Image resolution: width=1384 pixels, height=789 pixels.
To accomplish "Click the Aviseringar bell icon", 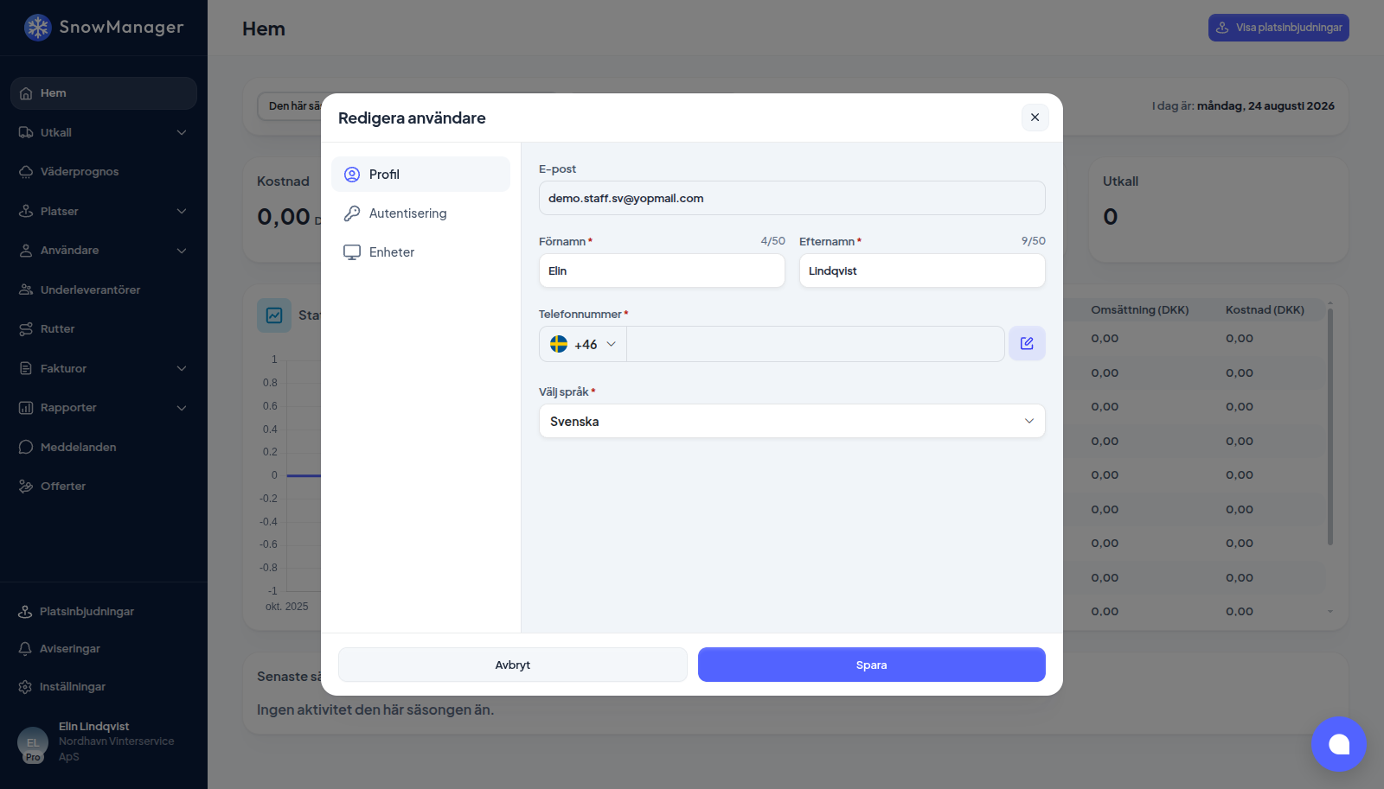I will tap(25, 648).
